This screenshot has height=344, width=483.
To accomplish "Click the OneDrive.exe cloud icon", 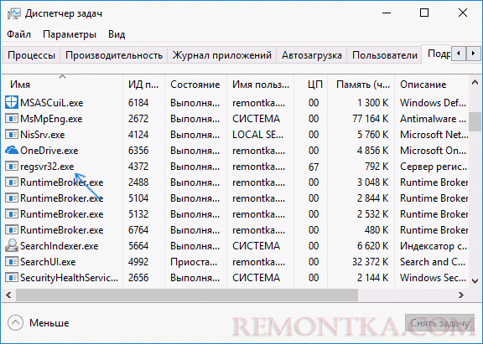I will [12, 151].
